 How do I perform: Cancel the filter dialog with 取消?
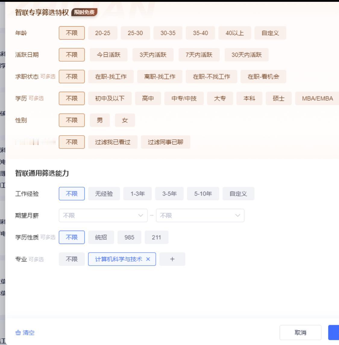click(300, 332)
